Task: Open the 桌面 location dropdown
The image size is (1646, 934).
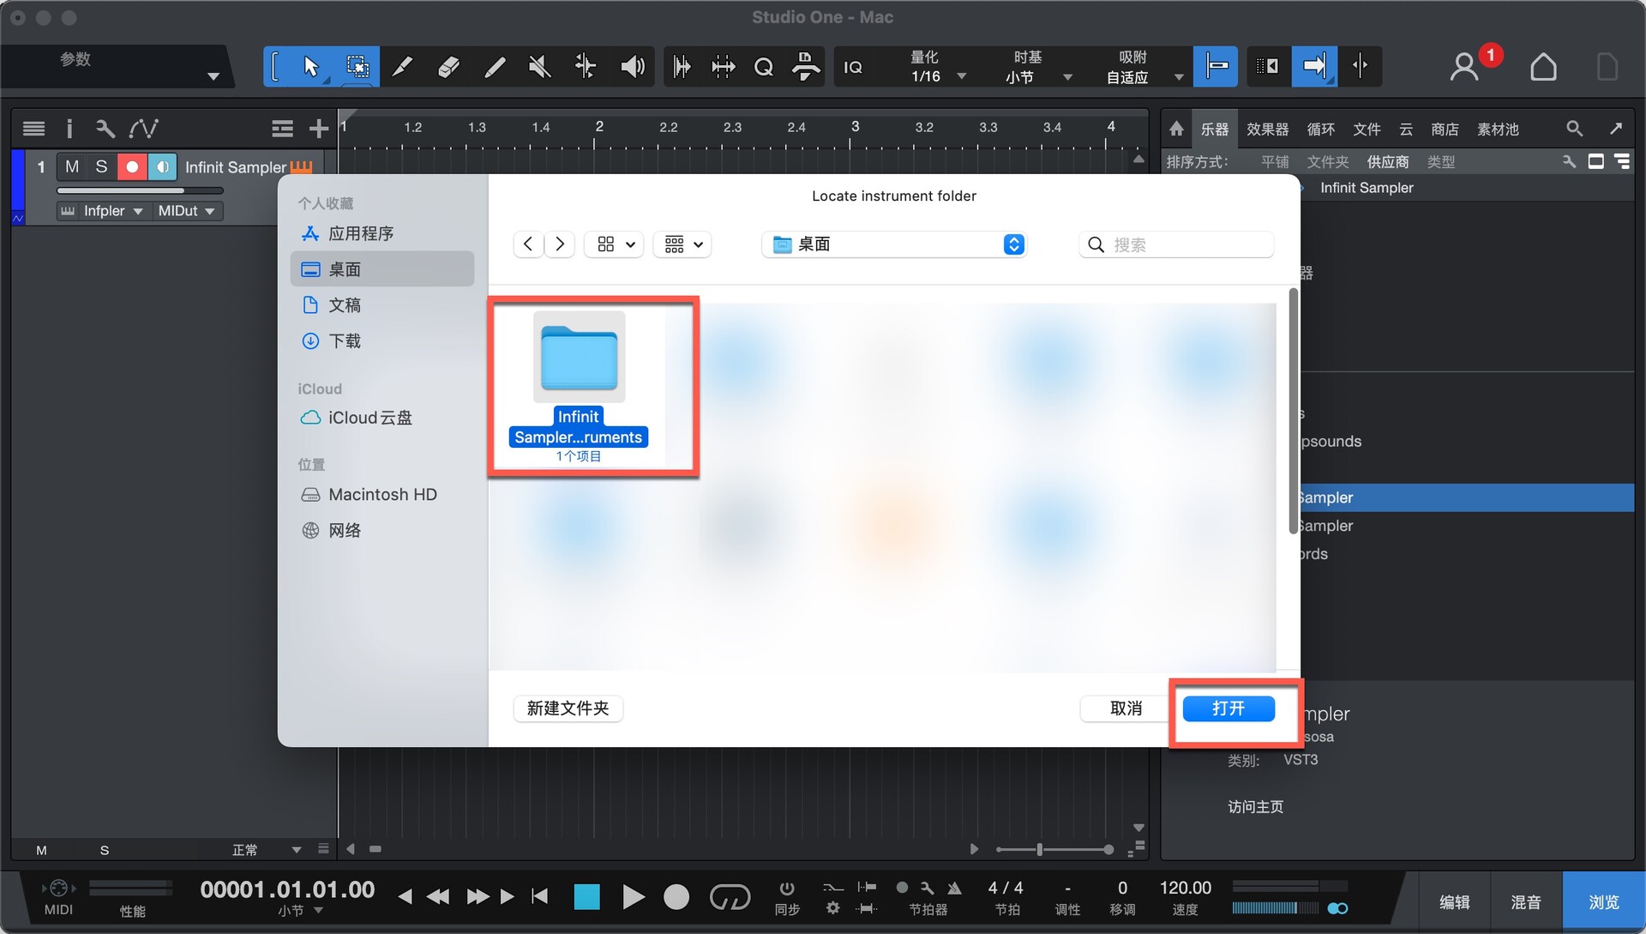Action: pyautogui.click(x=893, y=244)
